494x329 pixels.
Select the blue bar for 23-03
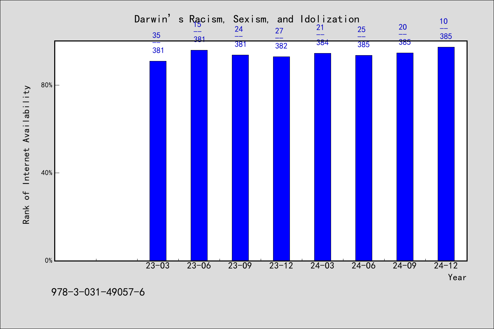[158, 161]
